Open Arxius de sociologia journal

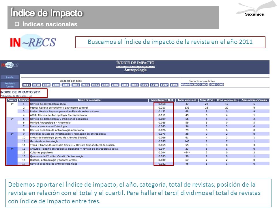59,138
